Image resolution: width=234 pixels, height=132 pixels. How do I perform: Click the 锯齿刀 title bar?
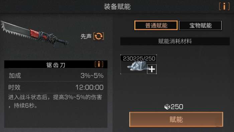56,64
